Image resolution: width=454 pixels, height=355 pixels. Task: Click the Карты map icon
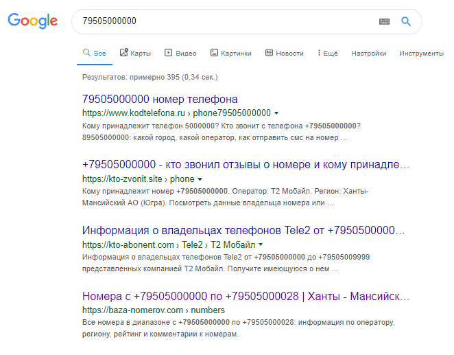(x=123, y=52)
